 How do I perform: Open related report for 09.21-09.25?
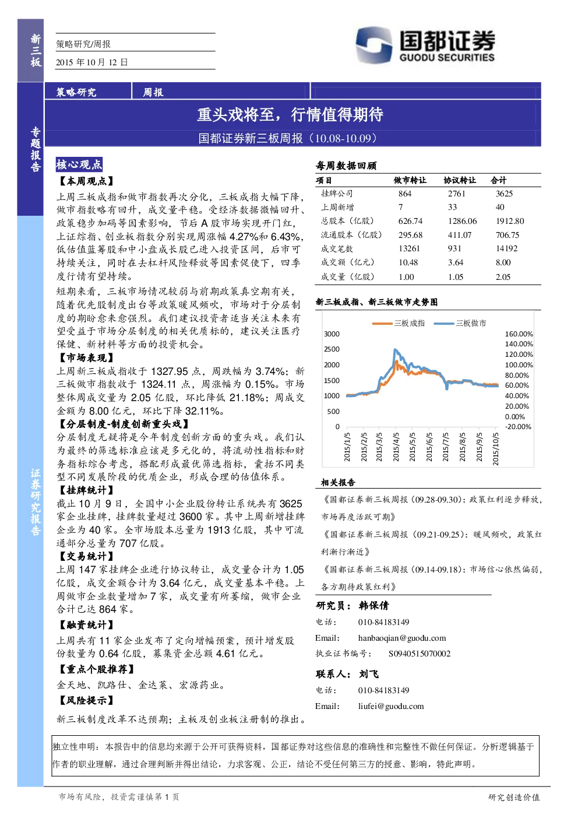point(432,543)
